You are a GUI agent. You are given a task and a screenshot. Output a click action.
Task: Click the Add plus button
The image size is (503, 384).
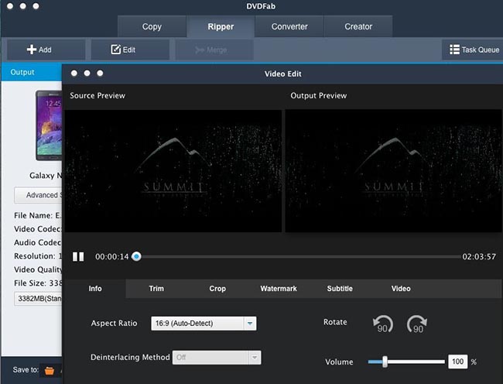[x=46, y=50]
